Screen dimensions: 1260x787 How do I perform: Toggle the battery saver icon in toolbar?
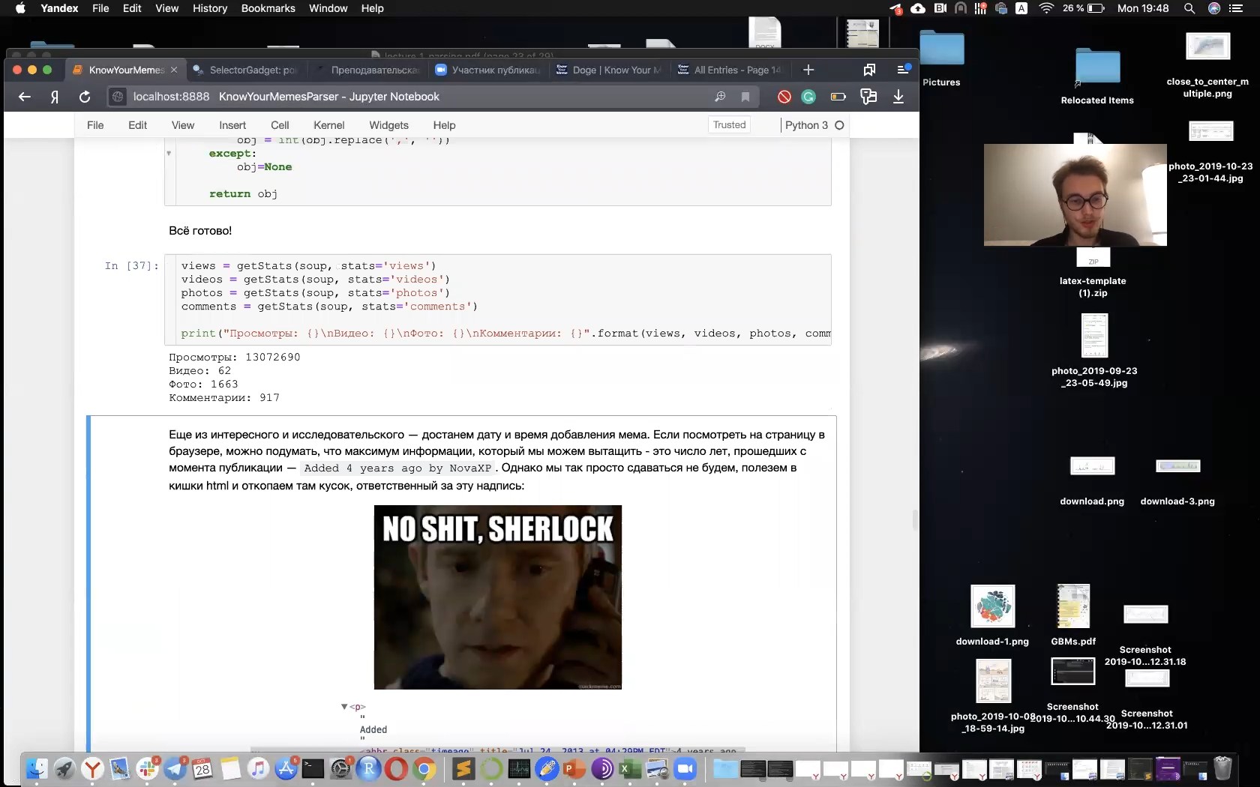838,97
